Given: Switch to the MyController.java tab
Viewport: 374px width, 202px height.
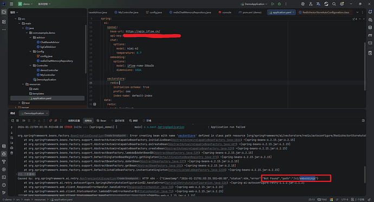Looking at the screenshot, I should (126, 12).
